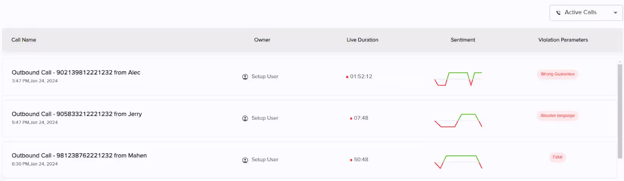Select Setup User in Jerry call row

click(265, 118)
